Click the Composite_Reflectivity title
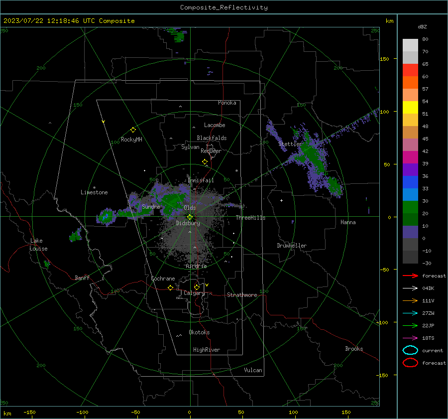 tap(224, 7)
